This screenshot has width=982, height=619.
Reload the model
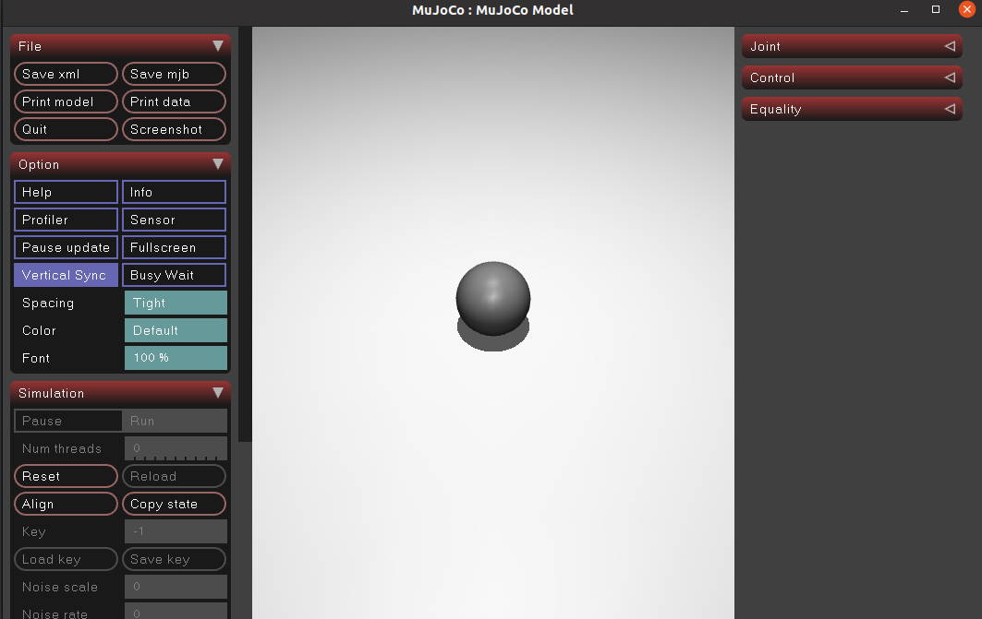(174, 476)
